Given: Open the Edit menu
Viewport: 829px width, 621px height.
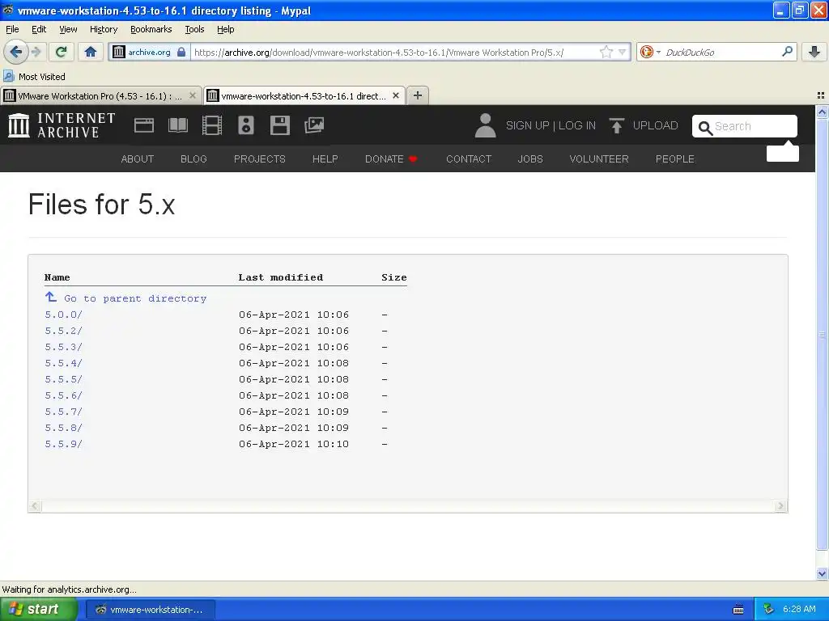Looking at the screenshot, I should [39, 29].
